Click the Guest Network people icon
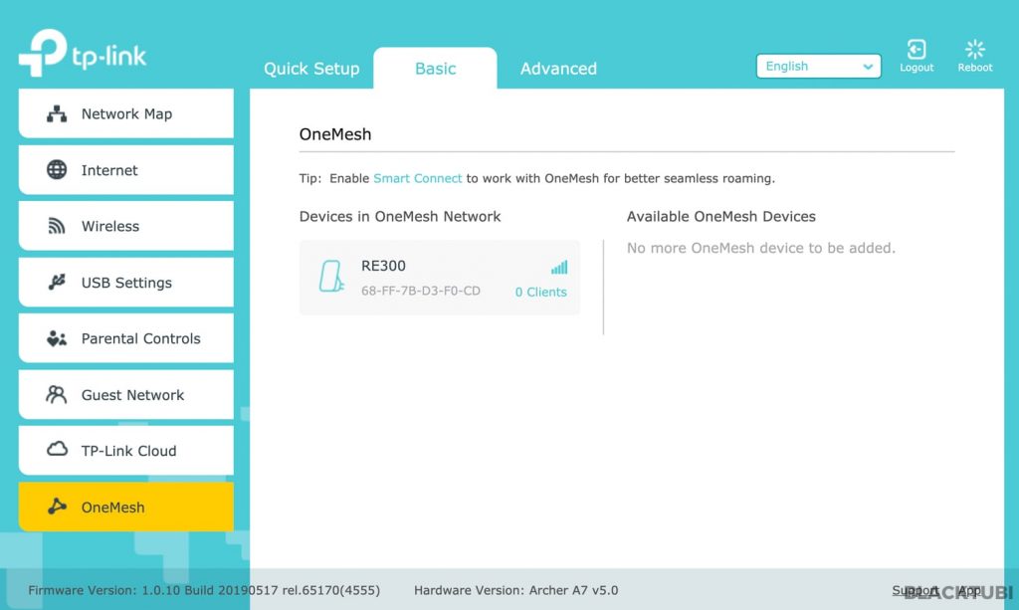Screen dimensions: 1019x610 [x=57, y=394]
